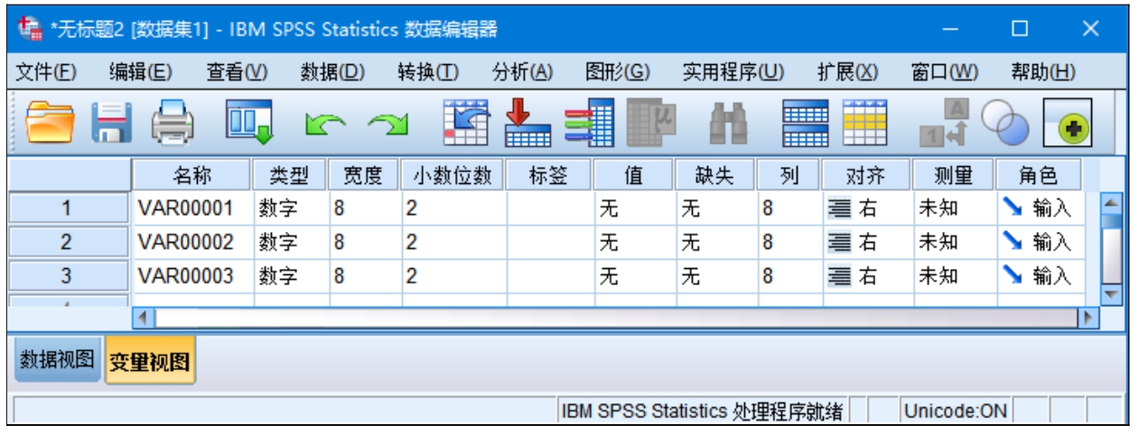Click the 宽度 cell of VAR00002

pyautogui.click(x=365, y=242)
